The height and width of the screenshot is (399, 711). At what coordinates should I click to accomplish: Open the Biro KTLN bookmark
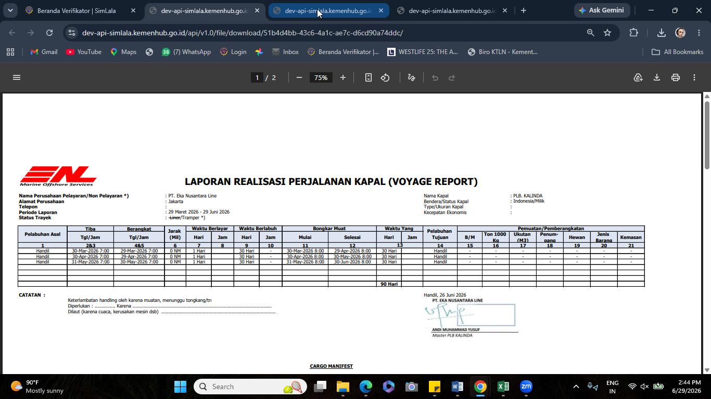[502, 52]
